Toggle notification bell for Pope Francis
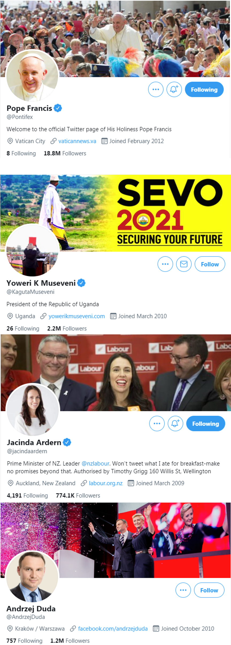Screen dimensions: 231x645 [174, 89]
